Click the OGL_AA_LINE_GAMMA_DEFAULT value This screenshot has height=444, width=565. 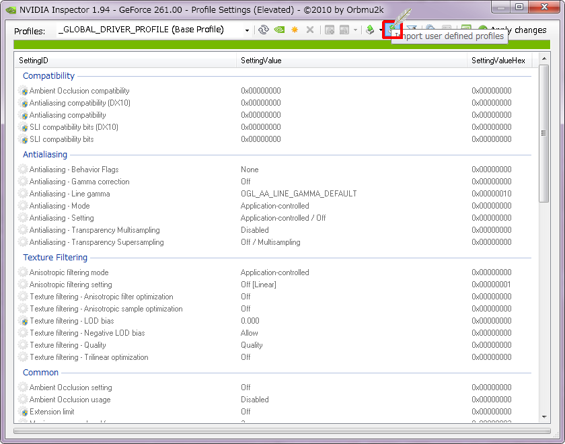pyautogui.click(x=299, y=194)
